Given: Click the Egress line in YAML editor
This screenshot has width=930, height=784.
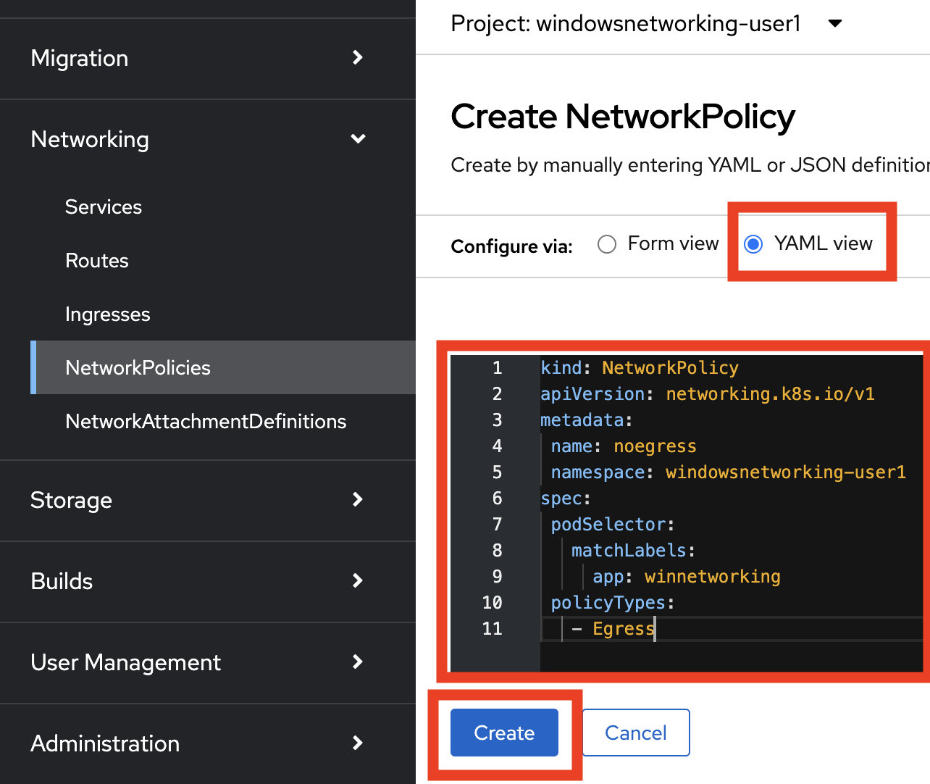Looking at the screenshot, I should (623, 629).
